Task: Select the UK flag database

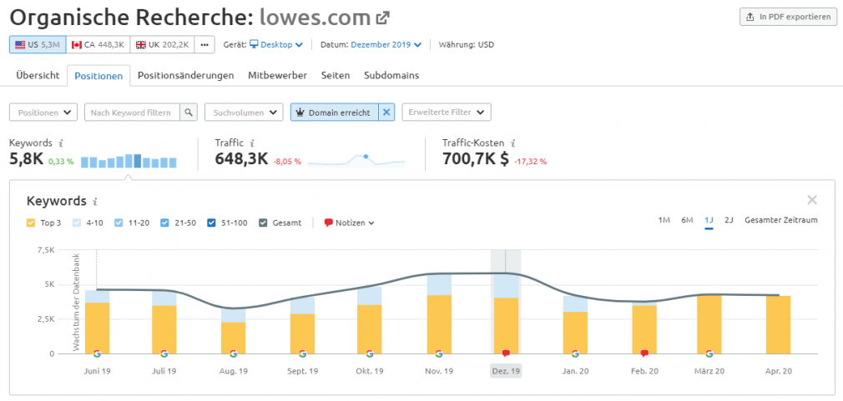Action: coord(141,44)
